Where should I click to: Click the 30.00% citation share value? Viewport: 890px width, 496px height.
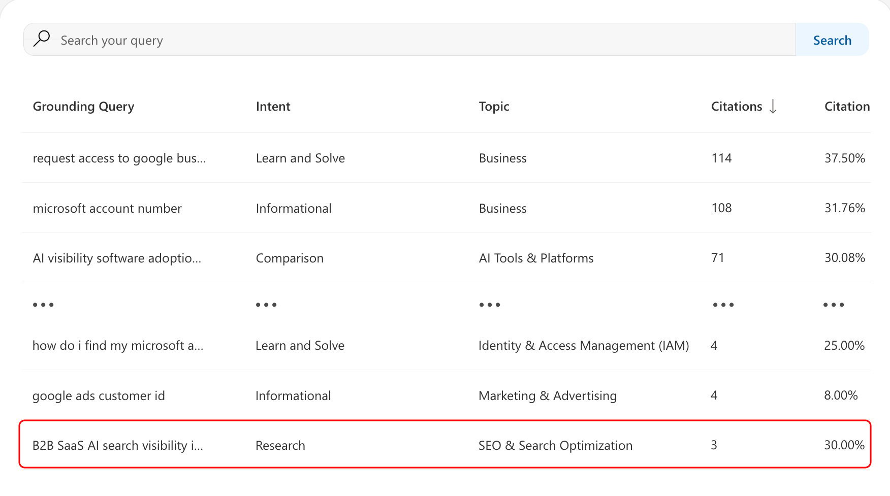[844, 445]
